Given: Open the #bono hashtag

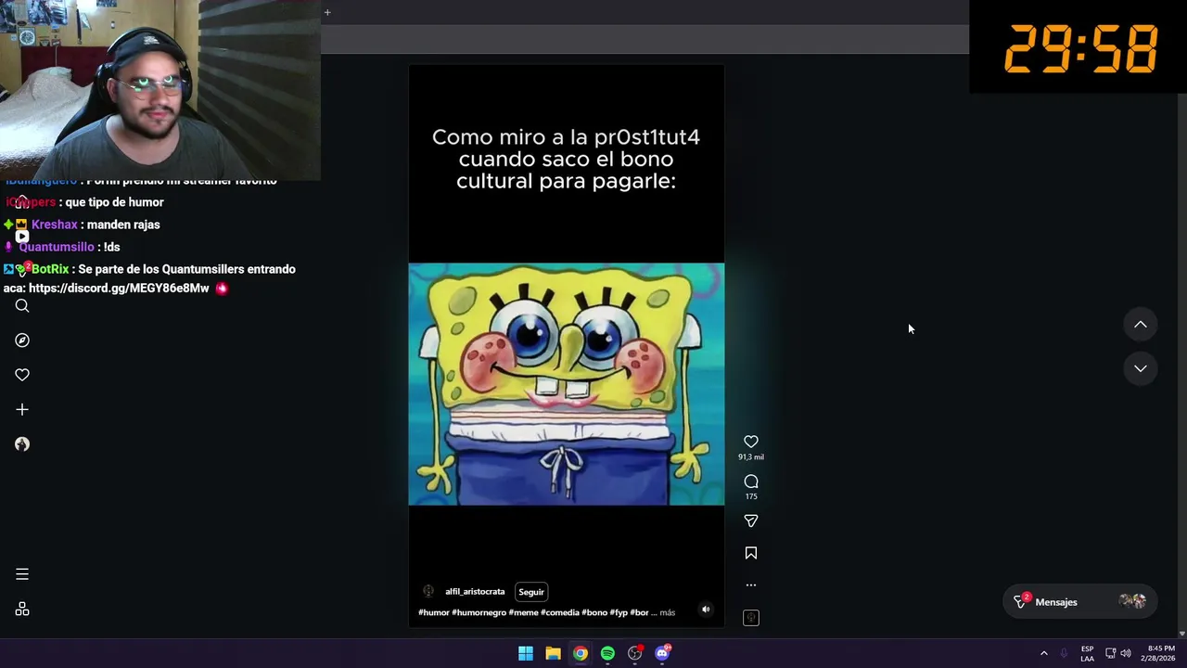Looking at the screenshot, I should 594,612.
